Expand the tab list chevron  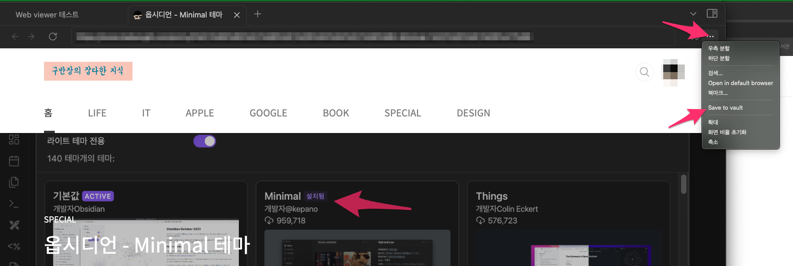pos(693,14)
